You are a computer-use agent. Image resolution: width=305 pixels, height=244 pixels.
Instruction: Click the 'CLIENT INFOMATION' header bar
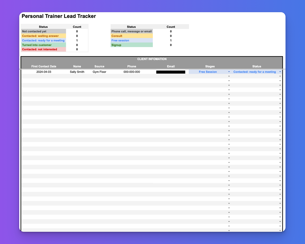pyautogui.click(x=152, y=59)
